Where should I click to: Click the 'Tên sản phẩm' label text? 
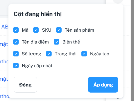pos(80,30)
